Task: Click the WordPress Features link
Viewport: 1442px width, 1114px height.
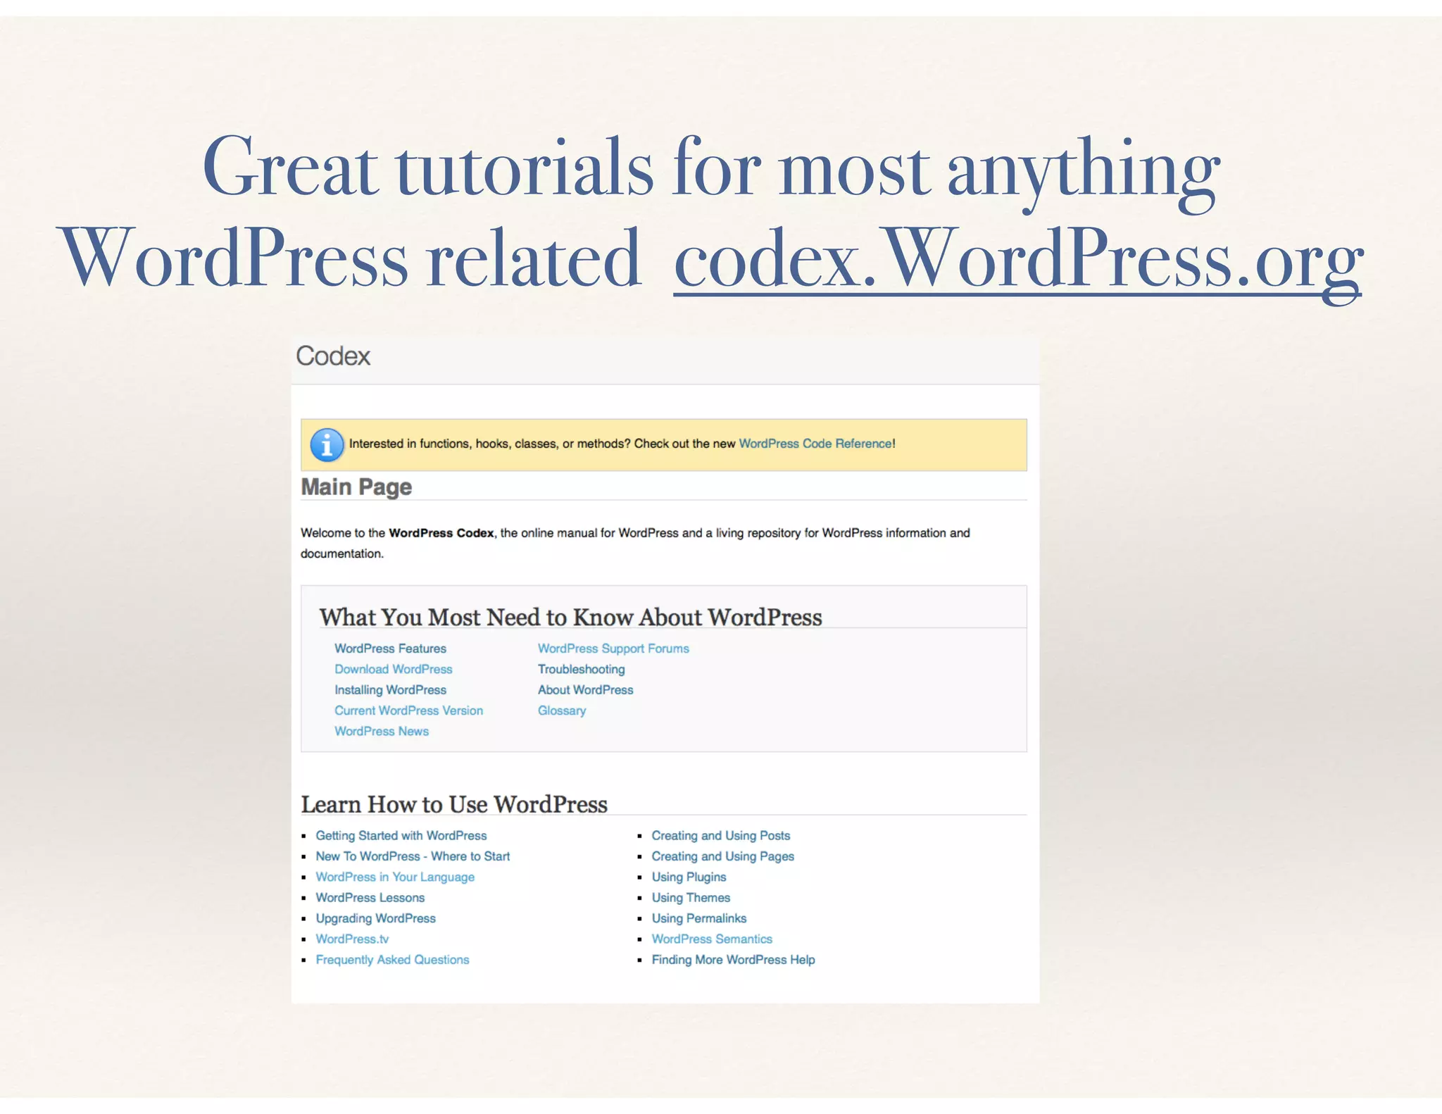Action: click(390, 649)
